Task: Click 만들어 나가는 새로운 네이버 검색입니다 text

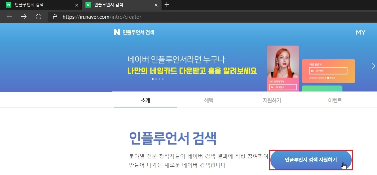Action: point(178,165)
